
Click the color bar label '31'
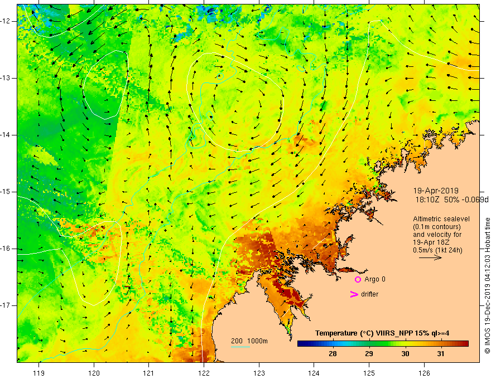(x=441, y=354)
